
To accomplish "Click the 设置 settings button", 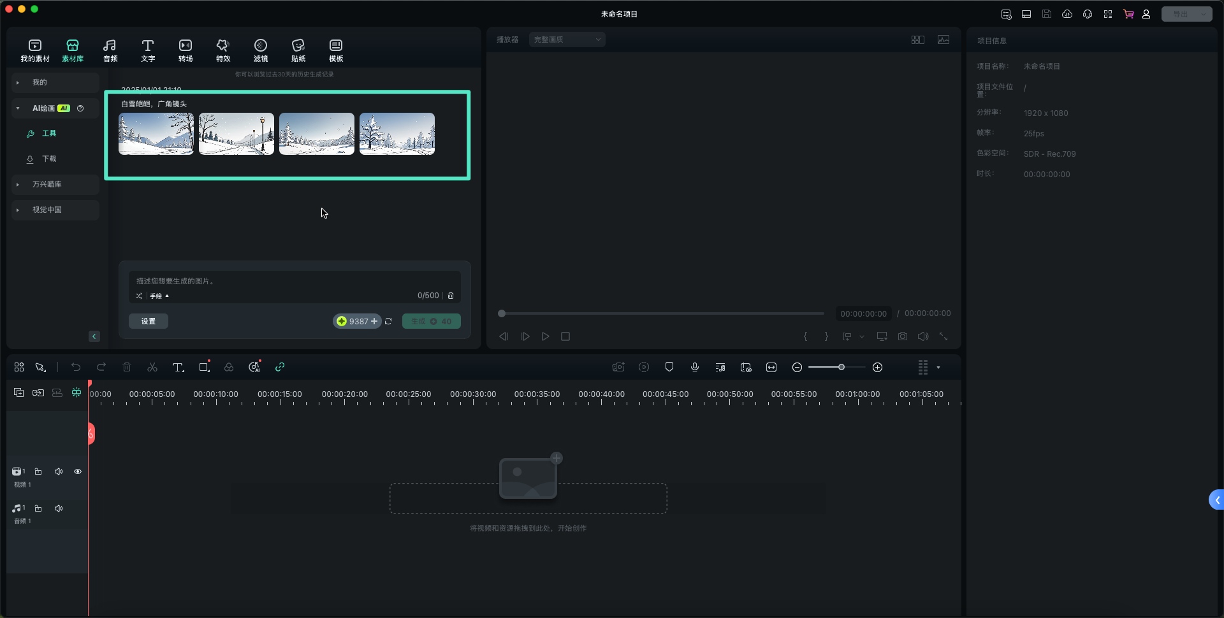I will tap(148, 322).
